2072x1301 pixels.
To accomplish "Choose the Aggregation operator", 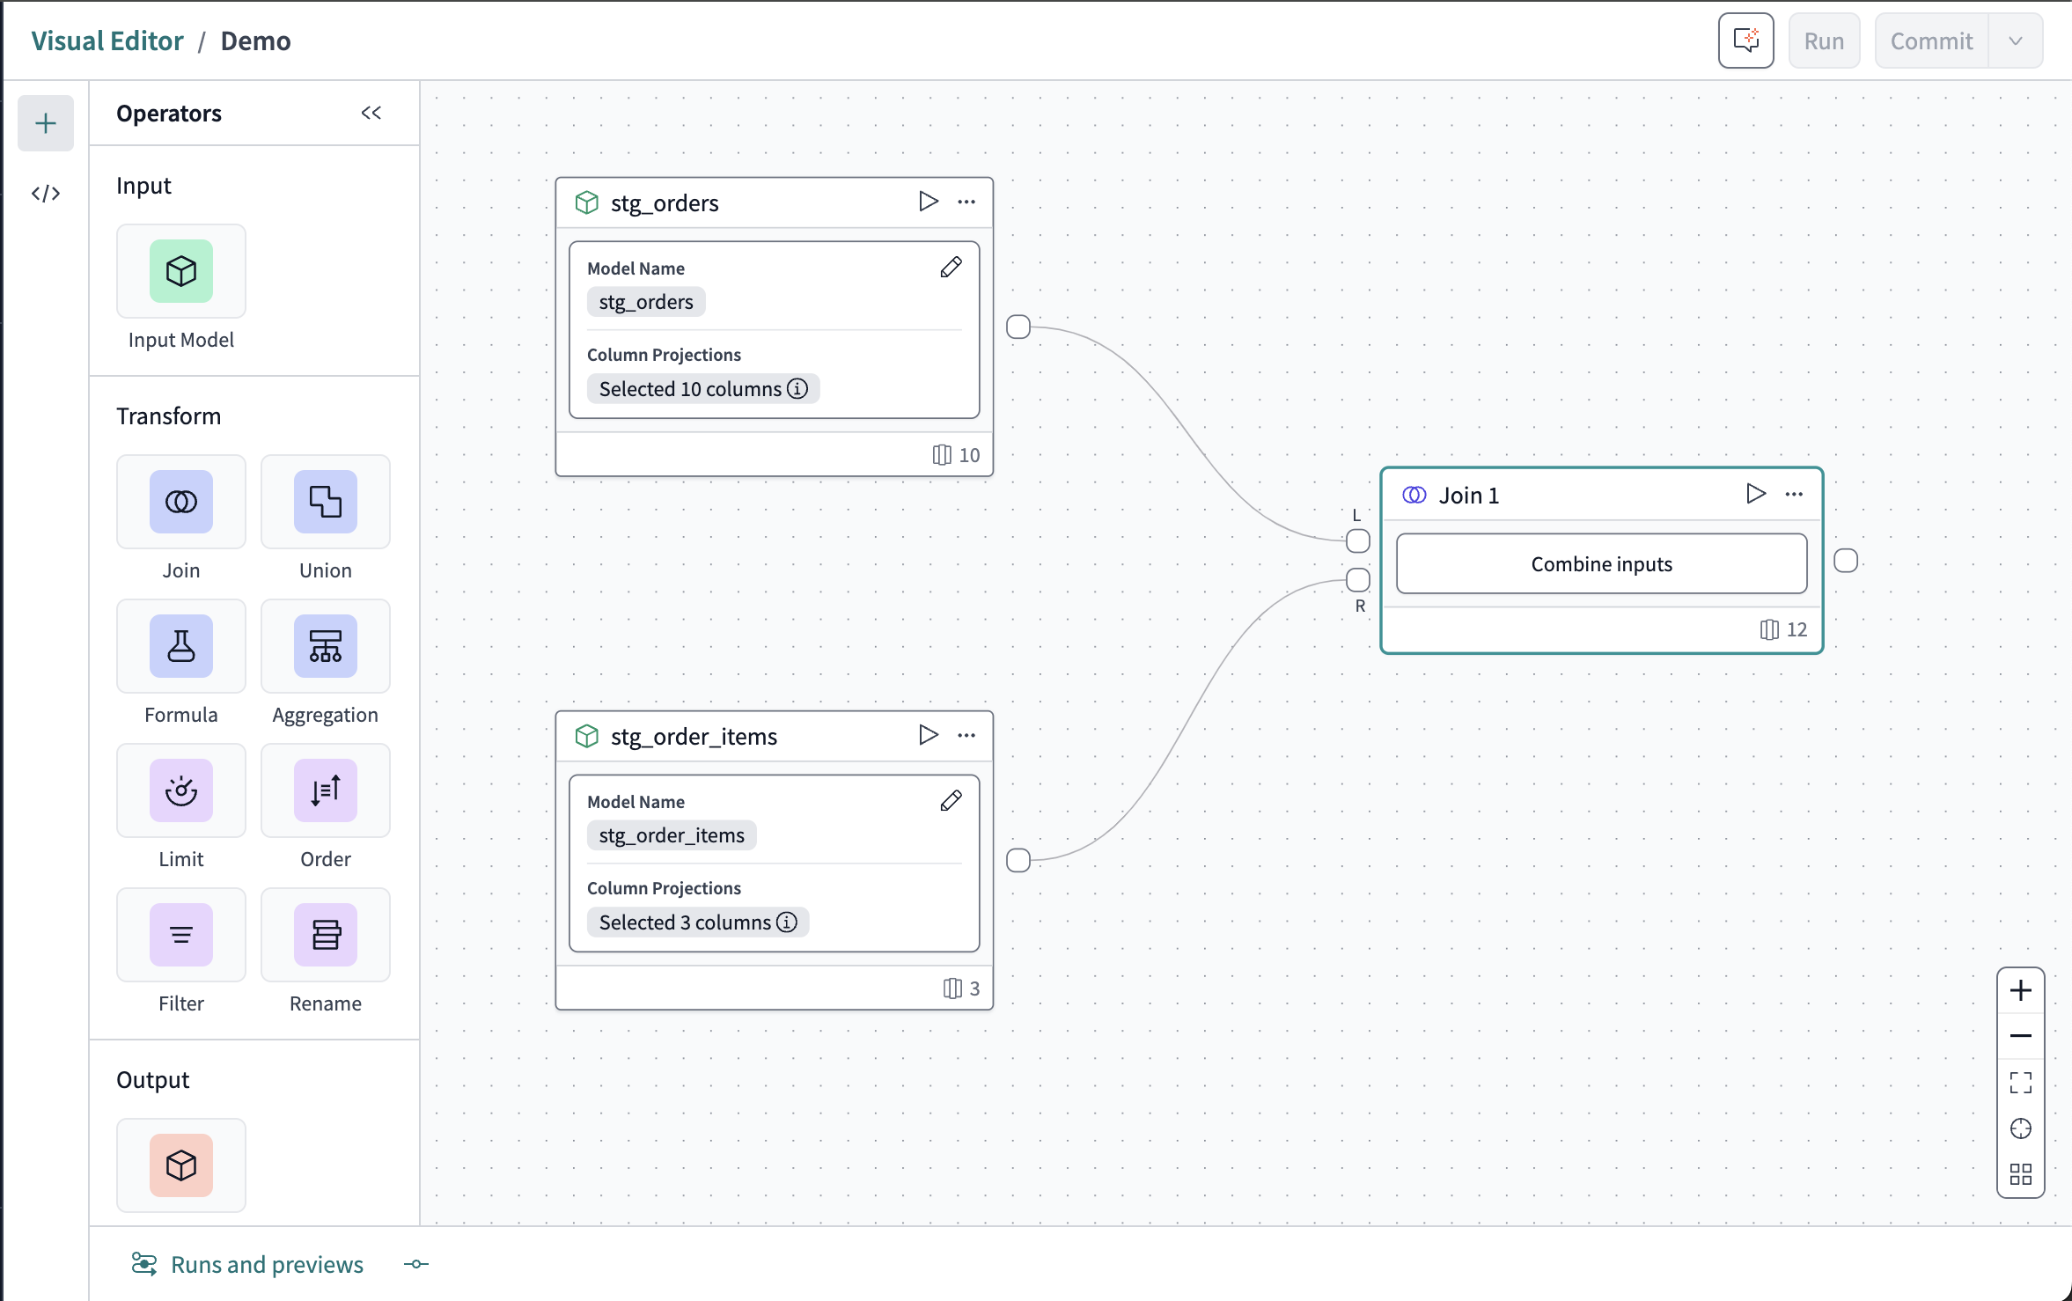I will point(325,646).
